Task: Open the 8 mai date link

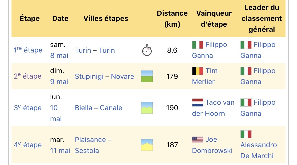Action: [x=59, y=56]
